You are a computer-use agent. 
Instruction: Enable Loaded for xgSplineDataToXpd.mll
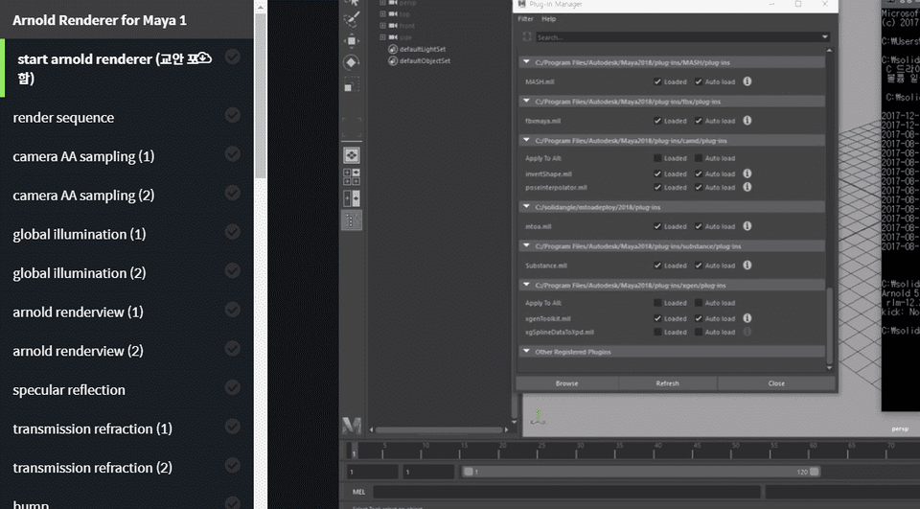click(657, 332)
